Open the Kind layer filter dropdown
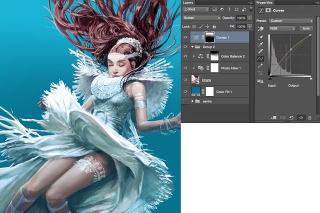320x213 pixels. click(x=195, y=9)
